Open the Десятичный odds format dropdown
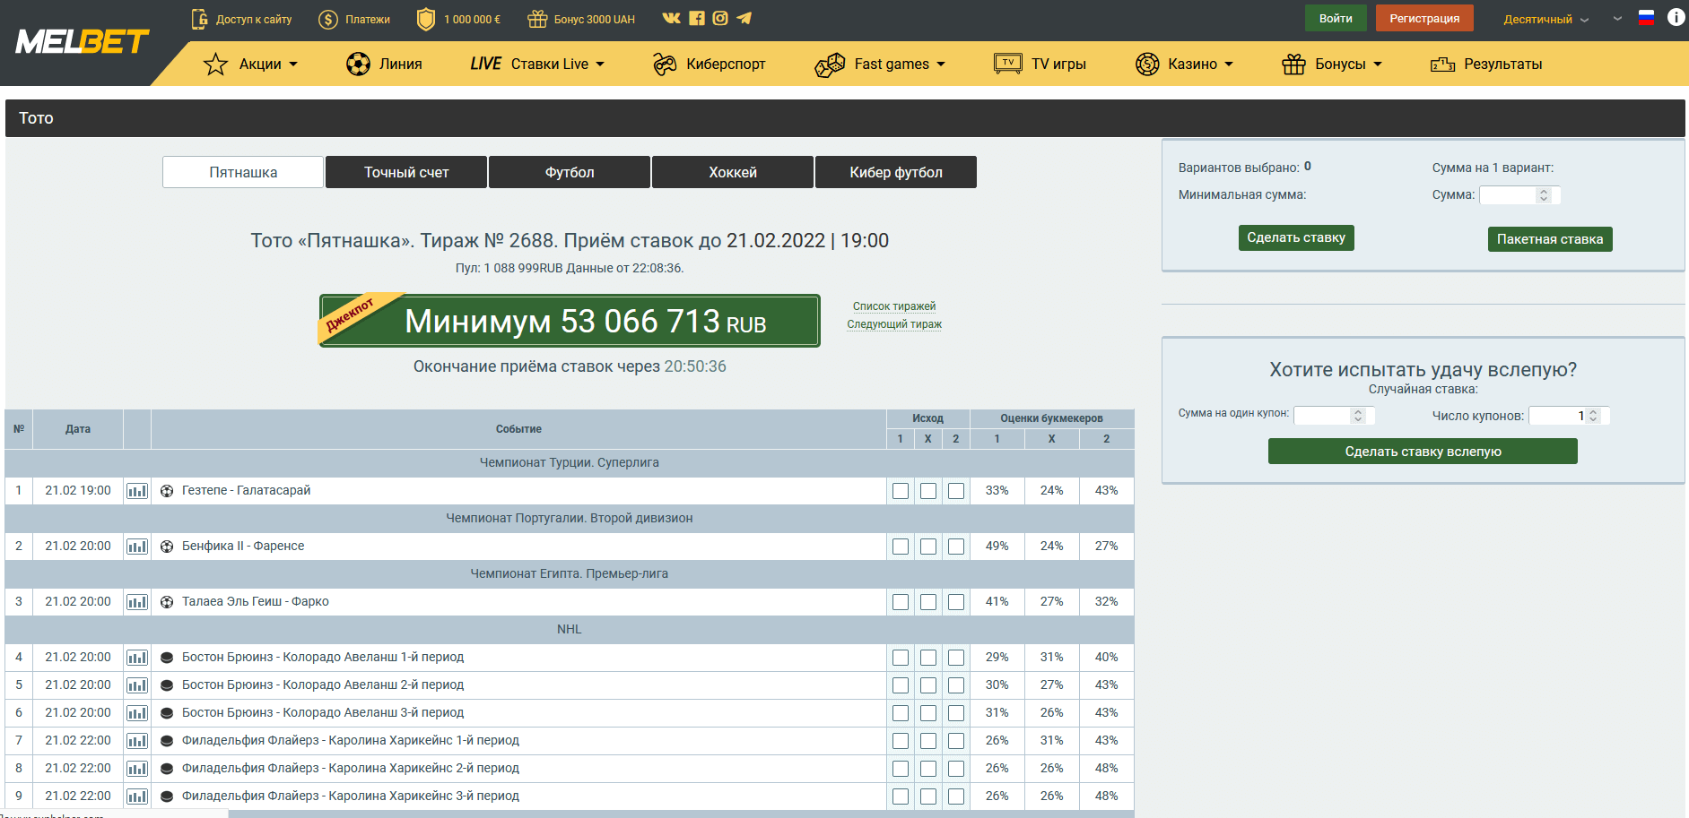The height and width of the screenshot is (818, 1689). (1546, 19)
